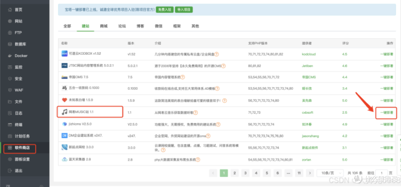This screenshot has height=187, width=401.
Task: Go to page 11
Action: point(299,173)
